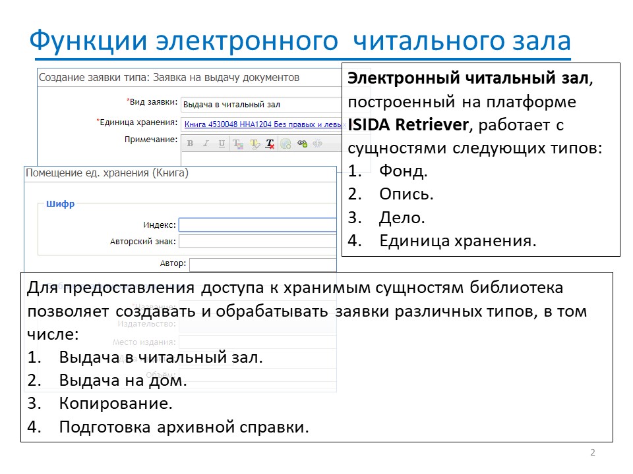Image resolution: width=633 pixels, height=474 pixels.
Task: Toggle Bold in the note editor toolbar
Action: pyautogui.click(x=190, y=144)
